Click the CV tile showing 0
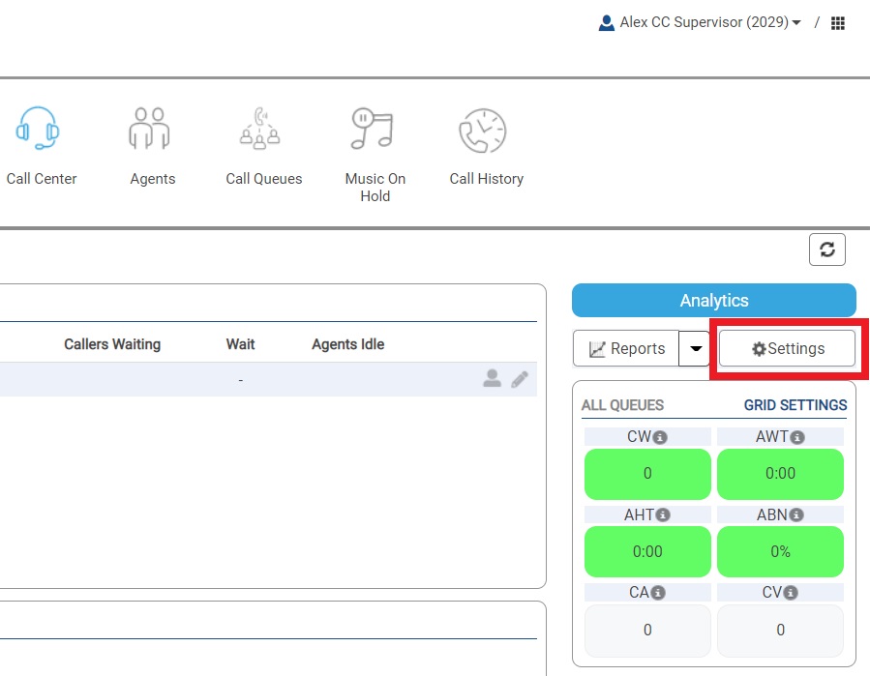Viewport: 870px width, 676px height. pyautogui.click(x=780, y=631)
